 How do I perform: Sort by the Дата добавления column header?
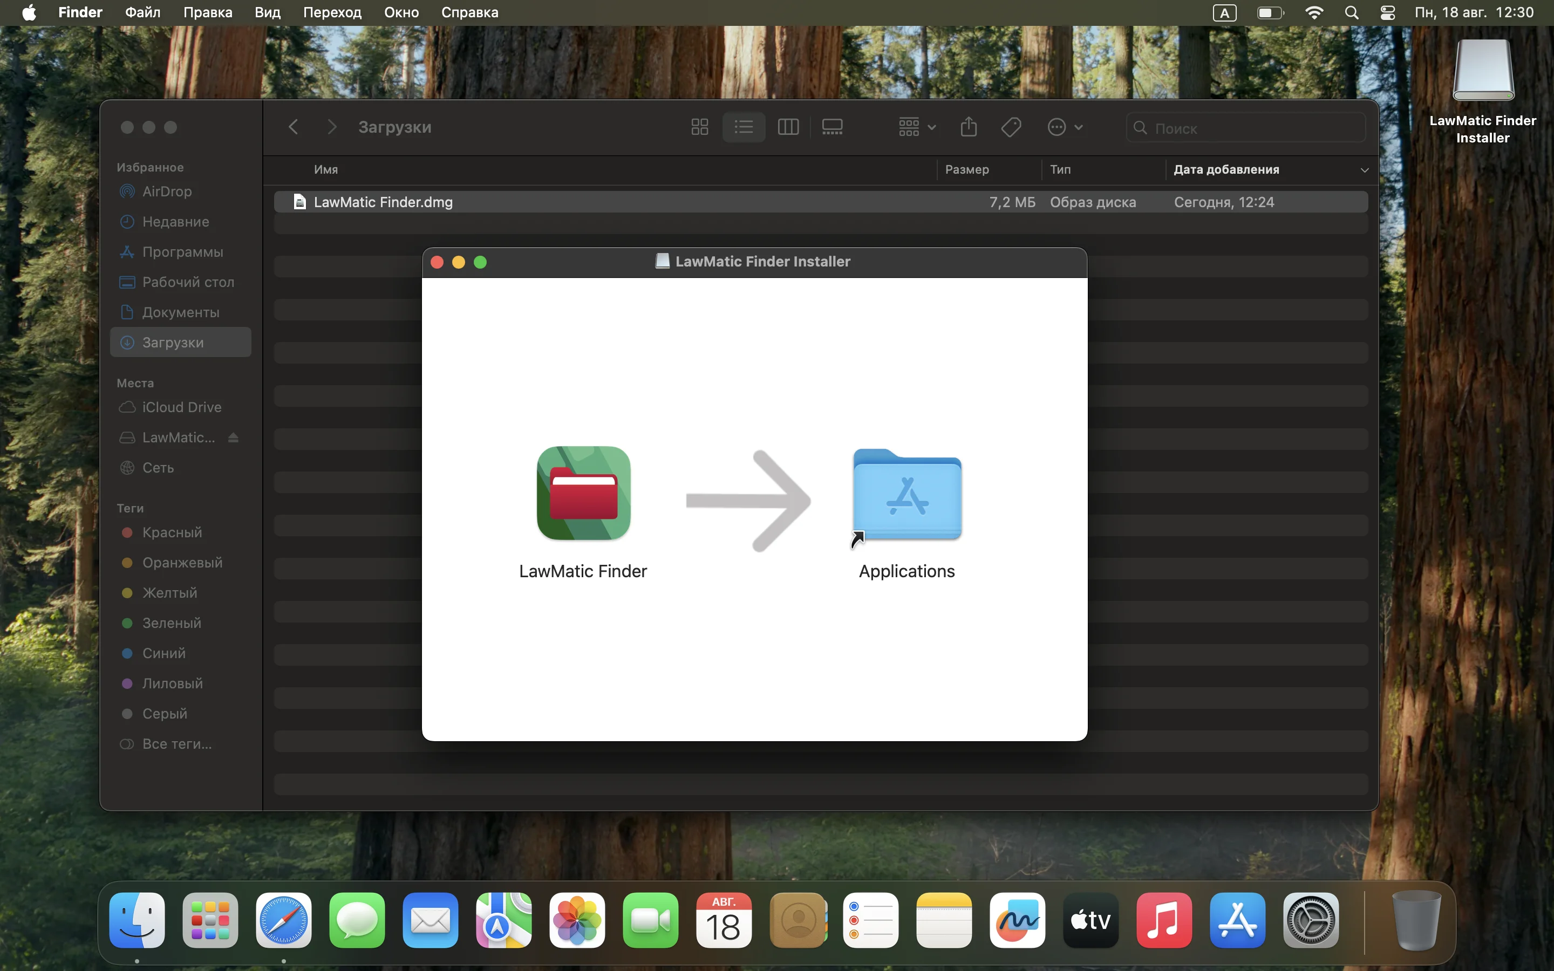1226,169
